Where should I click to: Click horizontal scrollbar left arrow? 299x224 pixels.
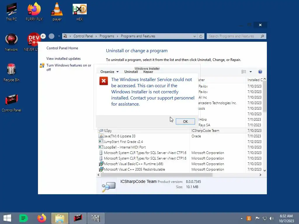coord(99,175)
